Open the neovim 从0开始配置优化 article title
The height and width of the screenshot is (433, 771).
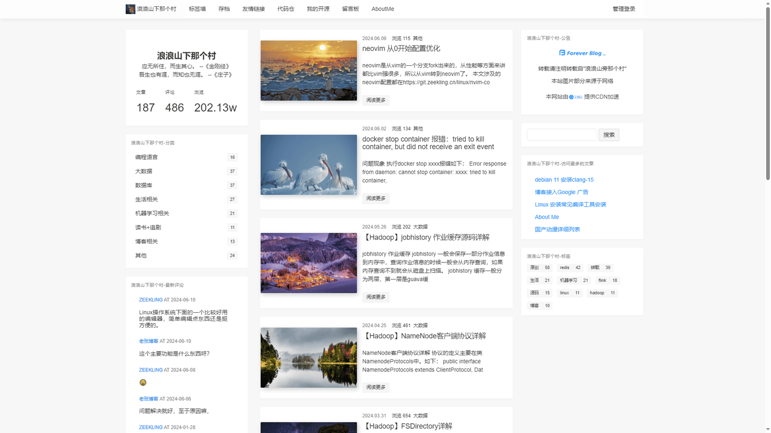point(401,49)
